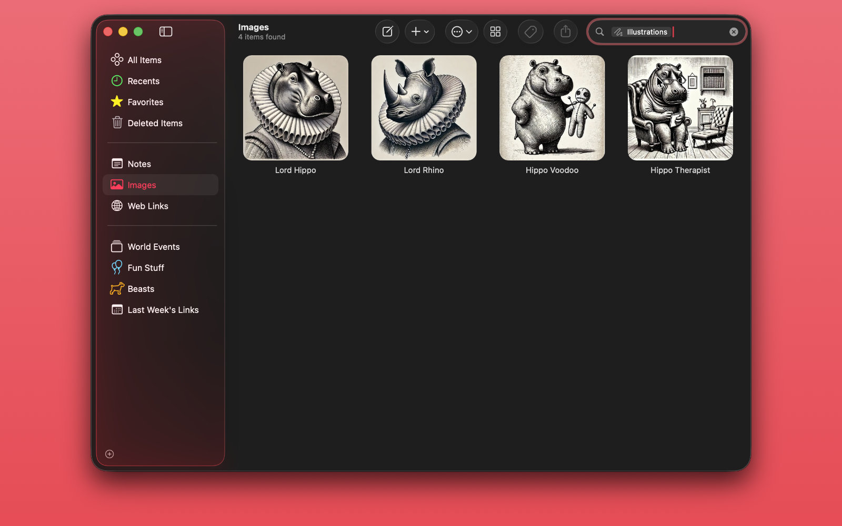Open Favorites with the star icon
Screen dimensions: 842x526
click(x=145, y=102)
